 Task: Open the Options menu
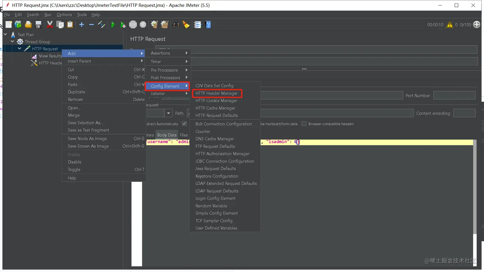tap(64, 15)
